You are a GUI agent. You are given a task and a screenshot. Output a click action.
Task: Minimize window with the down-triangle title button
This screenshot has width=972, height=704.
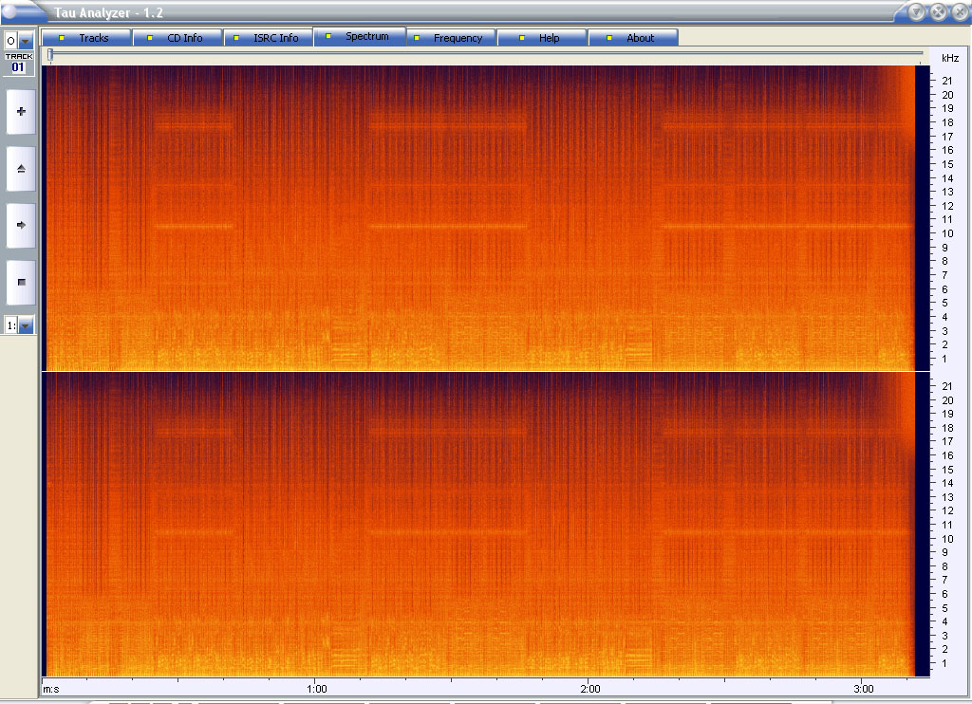point(917,11)
